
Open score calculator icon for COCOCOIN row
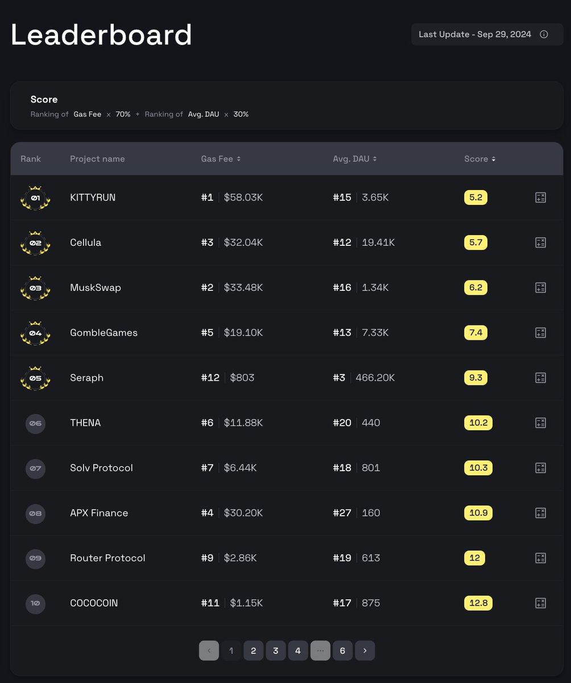click(x=540, y=603)
